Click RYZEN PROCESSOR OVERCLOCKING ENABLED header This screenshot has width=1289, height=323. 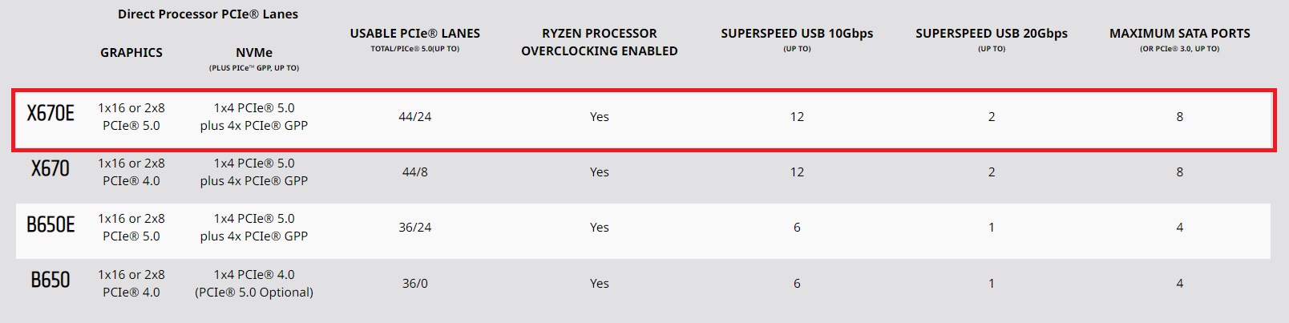pyautogui.click(x=600, y=42)
